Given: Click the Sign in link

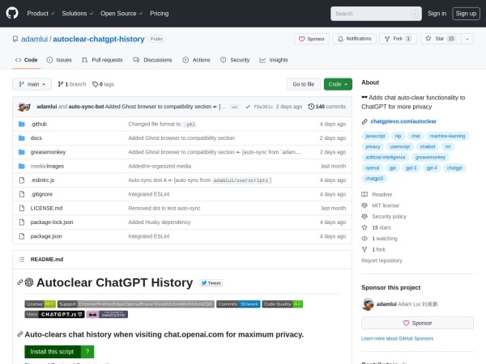Looking at the screenshot, I should pyautogui.click(x=437, y=13).
